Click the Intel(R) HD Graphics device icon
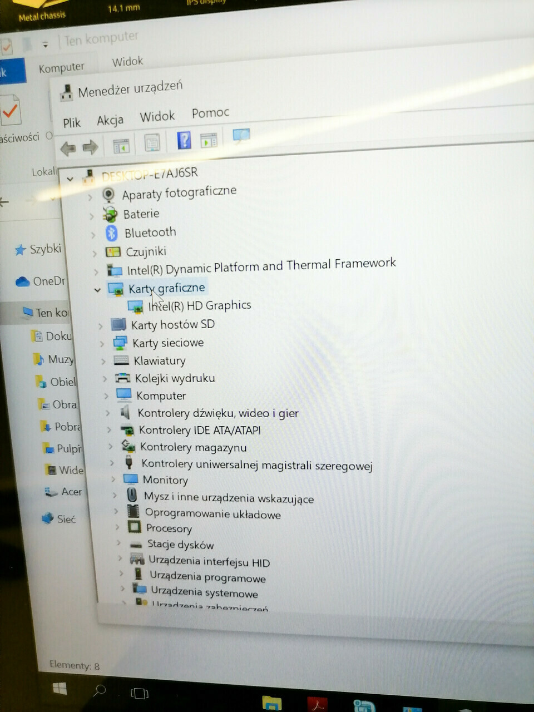Viewport: 534px width, 712px height. (x=135, y=307)
